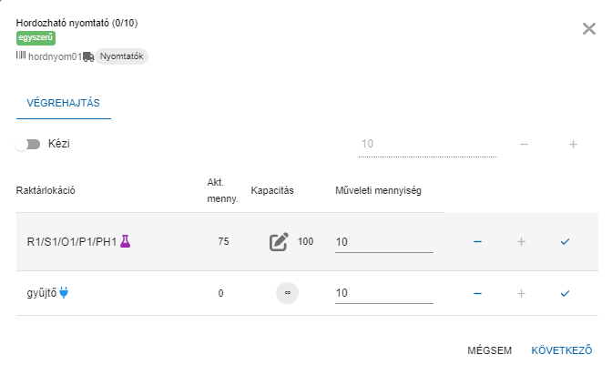Click the truck icon before Nyomtatók
The image size is (612, 375).
(x=88, y=56)
